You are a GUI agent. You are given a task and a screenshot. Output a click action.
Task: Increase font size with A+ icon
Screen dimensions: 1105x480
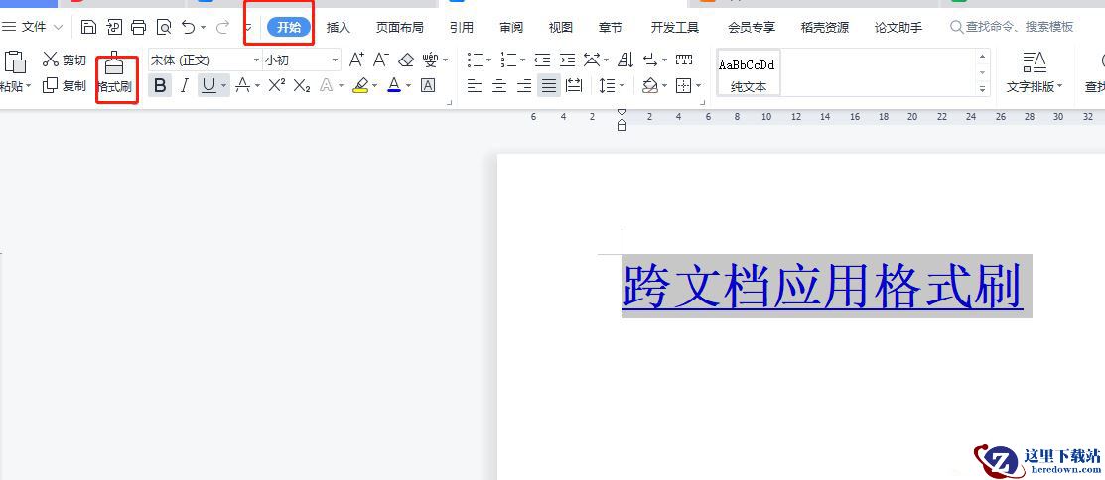click(357, 60)
